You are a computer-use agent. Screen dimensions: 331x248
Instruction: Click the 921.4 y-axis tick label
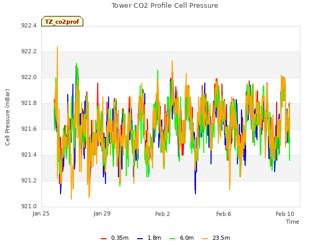coord(29,155)
